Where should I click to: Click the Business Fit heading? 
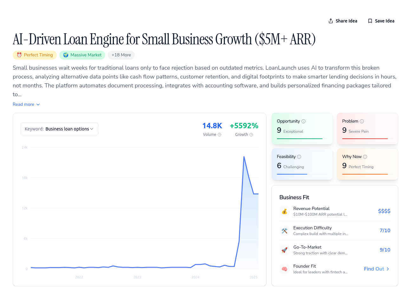click(294, 197)
